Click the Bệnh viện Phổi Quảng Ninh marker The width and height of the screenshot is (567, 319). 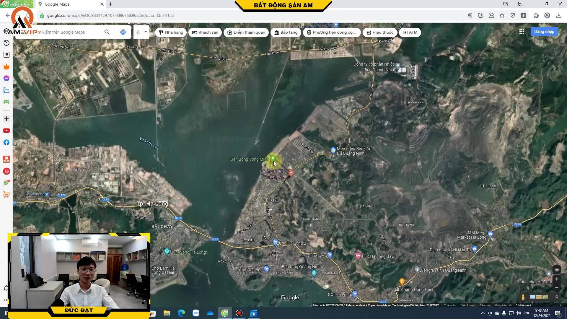pos(291,173)
